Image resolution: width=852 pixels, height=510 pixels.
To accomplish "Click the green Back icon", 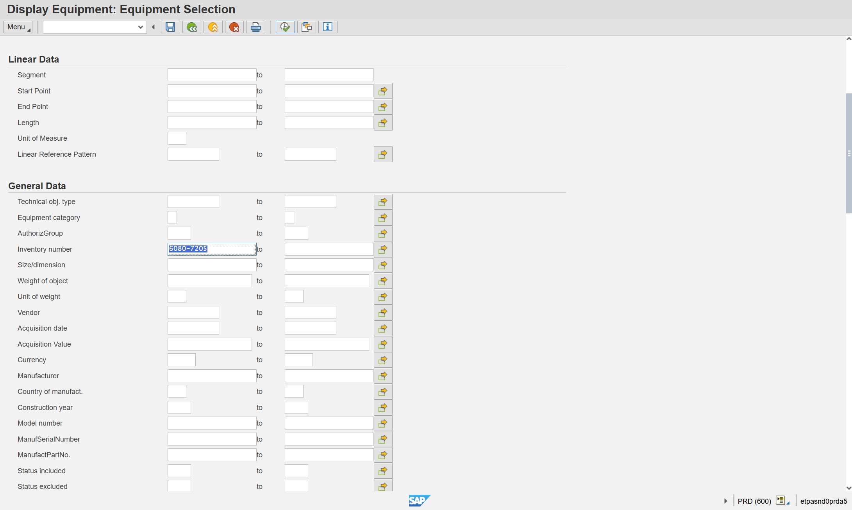I will point(192,27).
